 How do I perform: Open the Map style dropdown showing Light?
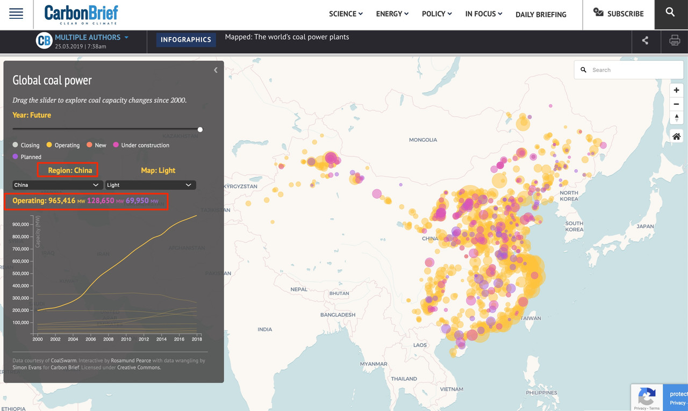point(150,185)
